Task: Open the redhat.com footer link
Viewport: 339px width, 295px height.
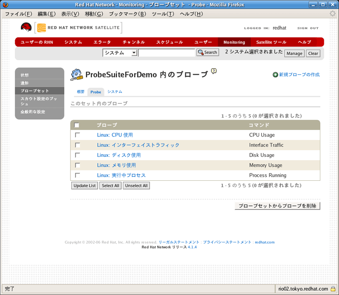Action: (265, 242)
